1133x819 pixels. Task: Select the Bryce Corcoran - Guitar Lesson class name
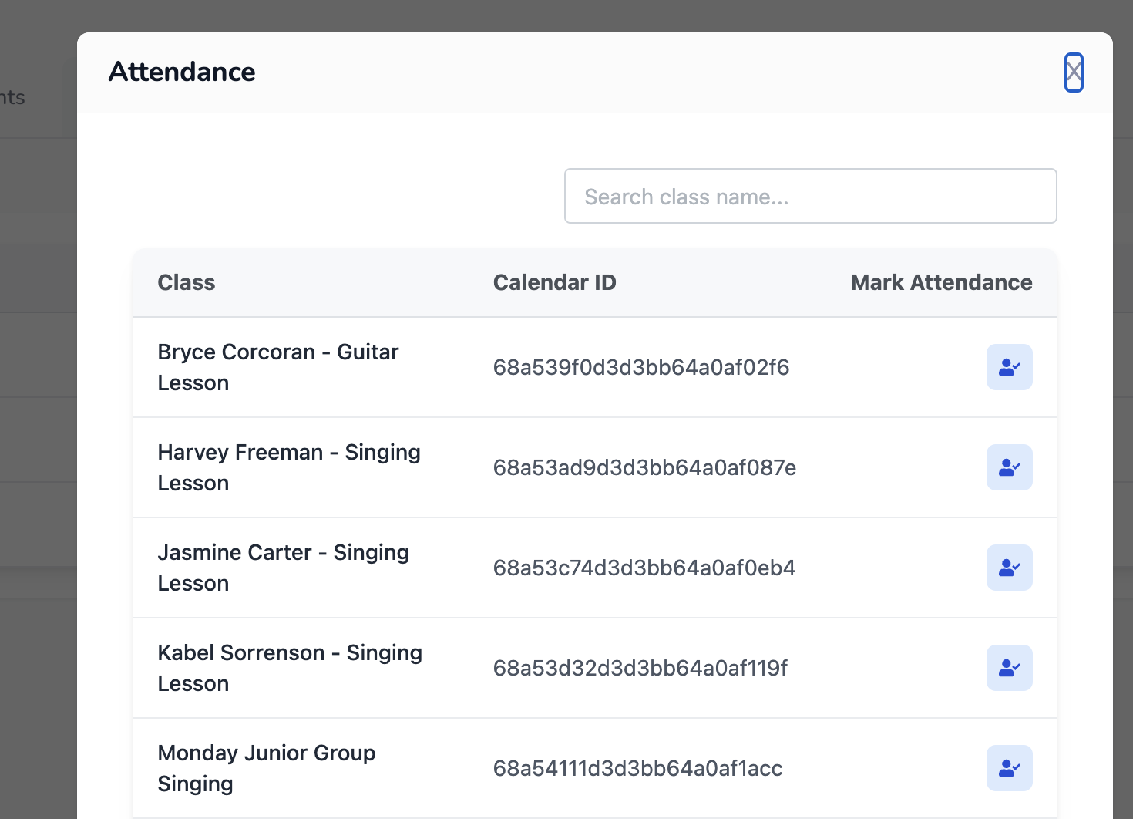click(277, 367)
